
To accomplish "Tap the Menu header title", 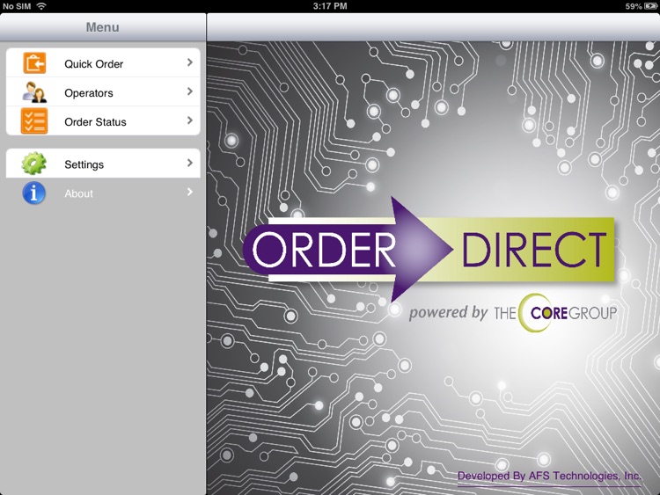I will (x=103, y=27).
